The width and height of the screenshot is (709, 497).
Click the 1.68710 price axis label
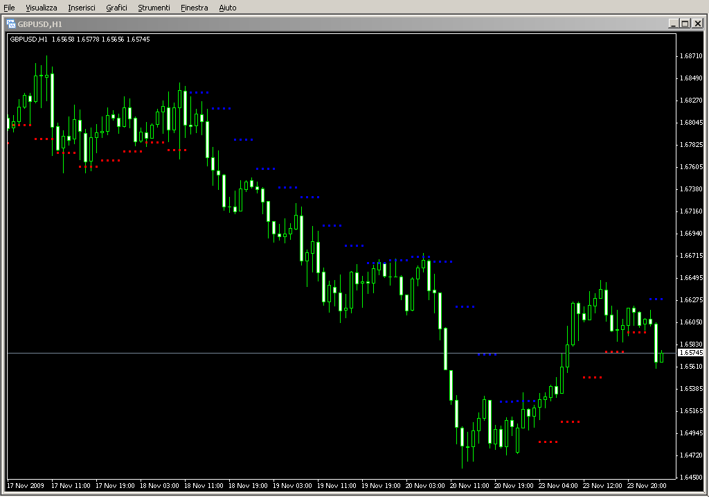click(x=690, y=56)
